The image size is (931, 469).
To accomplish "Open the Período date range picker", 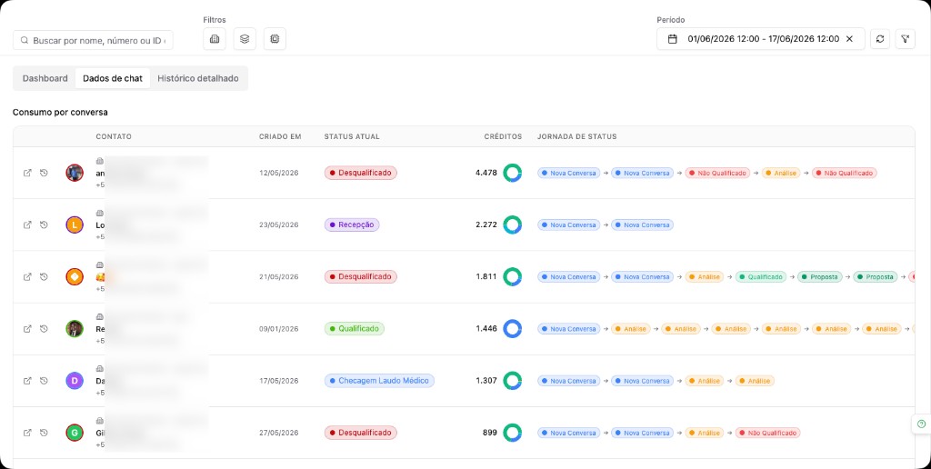I will click(761, 38).
